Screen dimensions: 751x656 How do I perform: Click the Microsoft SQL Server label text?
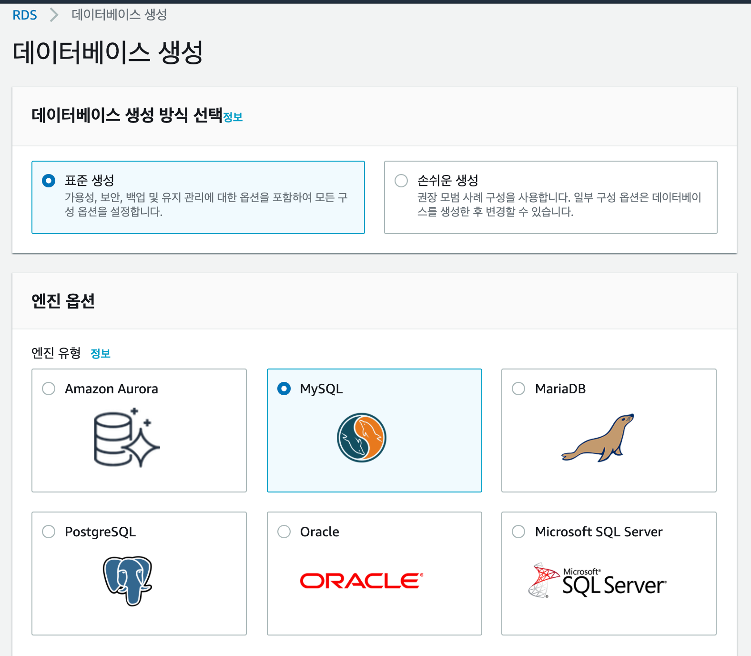coord(599,532)
